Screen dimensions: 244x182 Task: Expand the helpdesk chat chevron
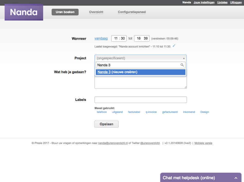click(x=236, y=178)
